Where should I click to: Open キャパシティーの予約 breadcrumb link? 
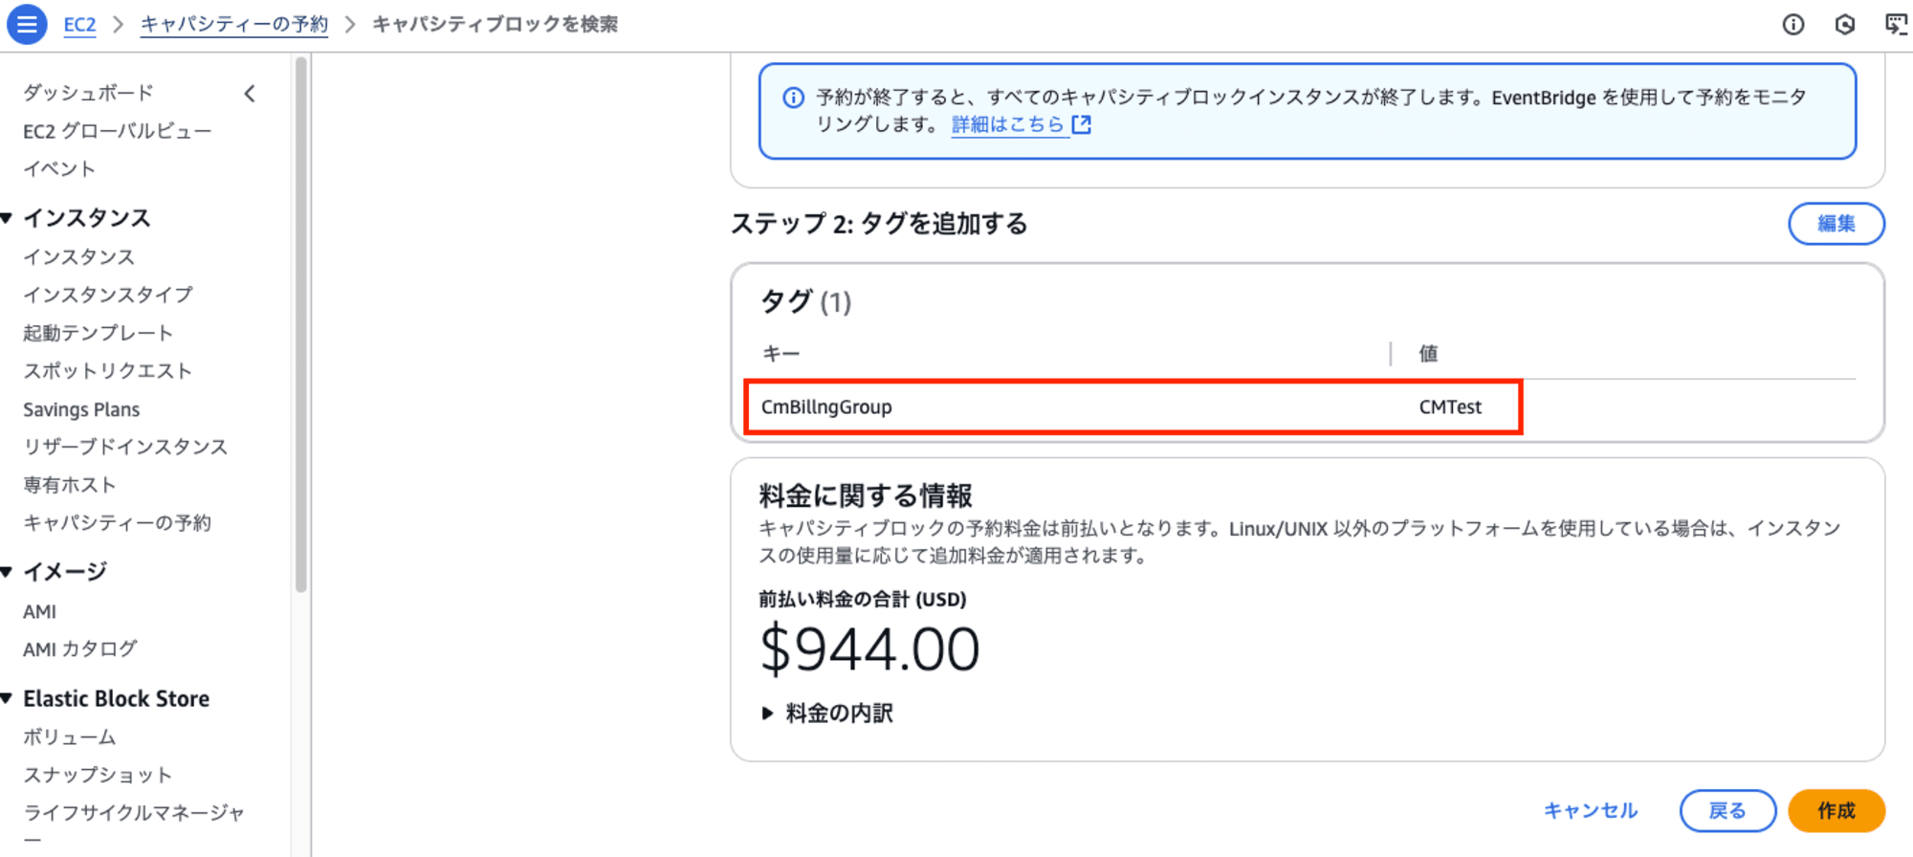tap(234, 24)
